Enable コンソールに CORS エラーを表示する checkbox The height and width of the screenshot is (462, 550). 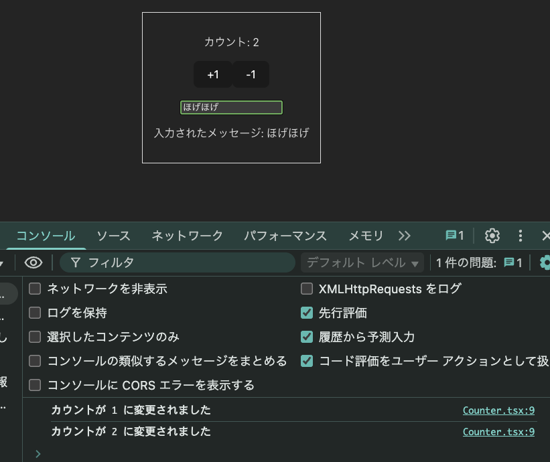coord(35,385)
